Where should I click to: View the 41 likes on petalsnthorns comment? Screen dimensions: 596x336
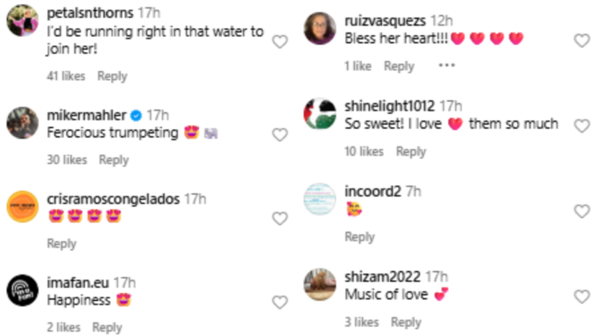click(x=66, y=76)
